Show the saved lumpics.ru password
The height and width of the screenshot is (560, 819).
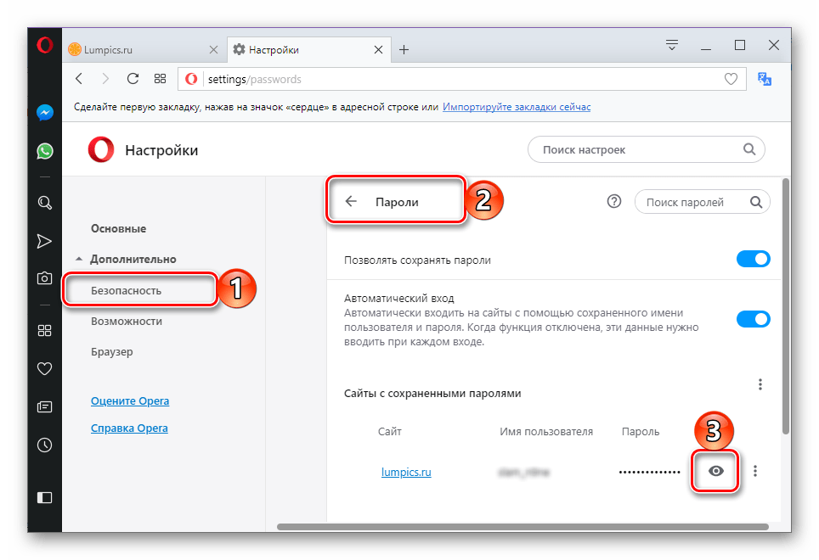(716, 472)
